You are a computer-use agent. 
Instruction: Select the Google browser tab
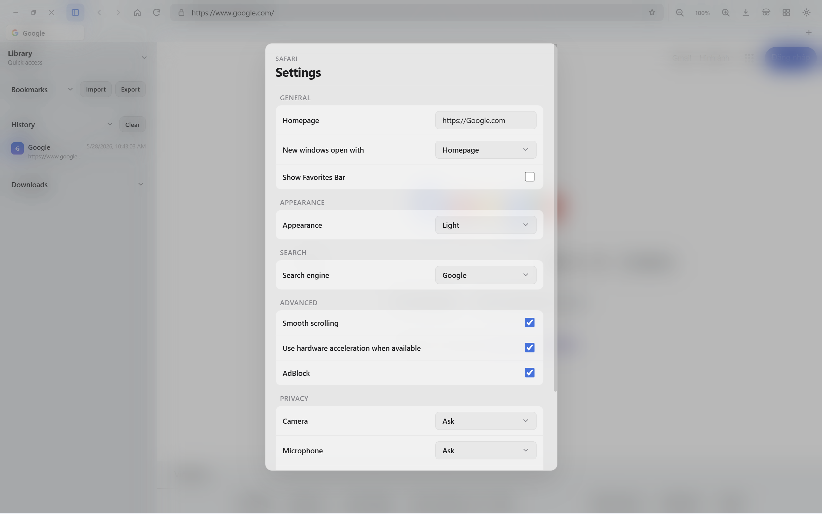coord(45,33)
